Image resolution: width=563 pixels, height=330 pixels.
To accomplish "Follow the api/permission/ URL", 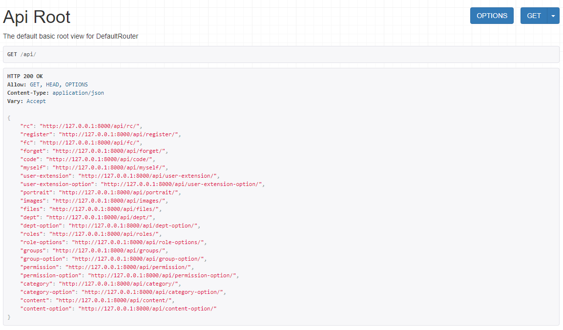I will click(129, 267).
